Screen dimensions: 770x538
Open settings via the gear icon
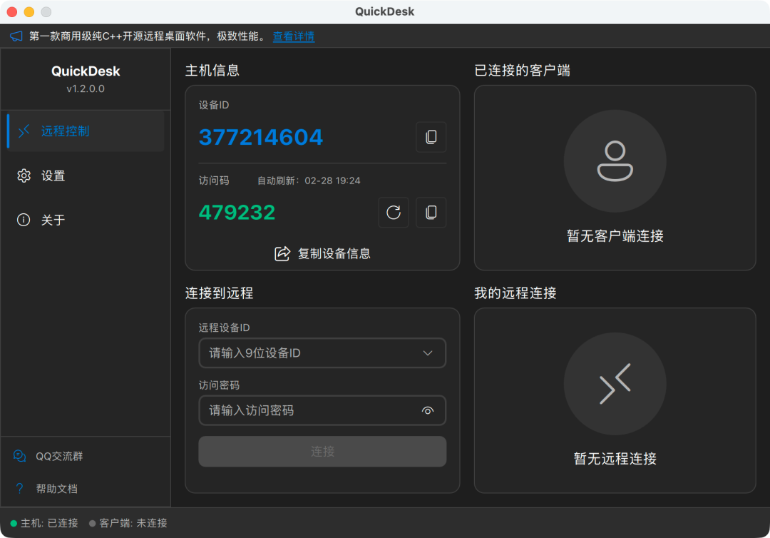(24, 176)
